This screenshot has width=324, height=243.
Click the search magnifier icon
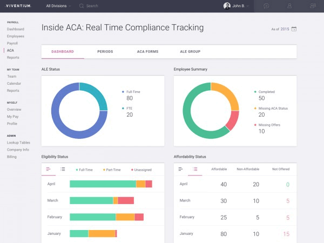click(82, 6)
